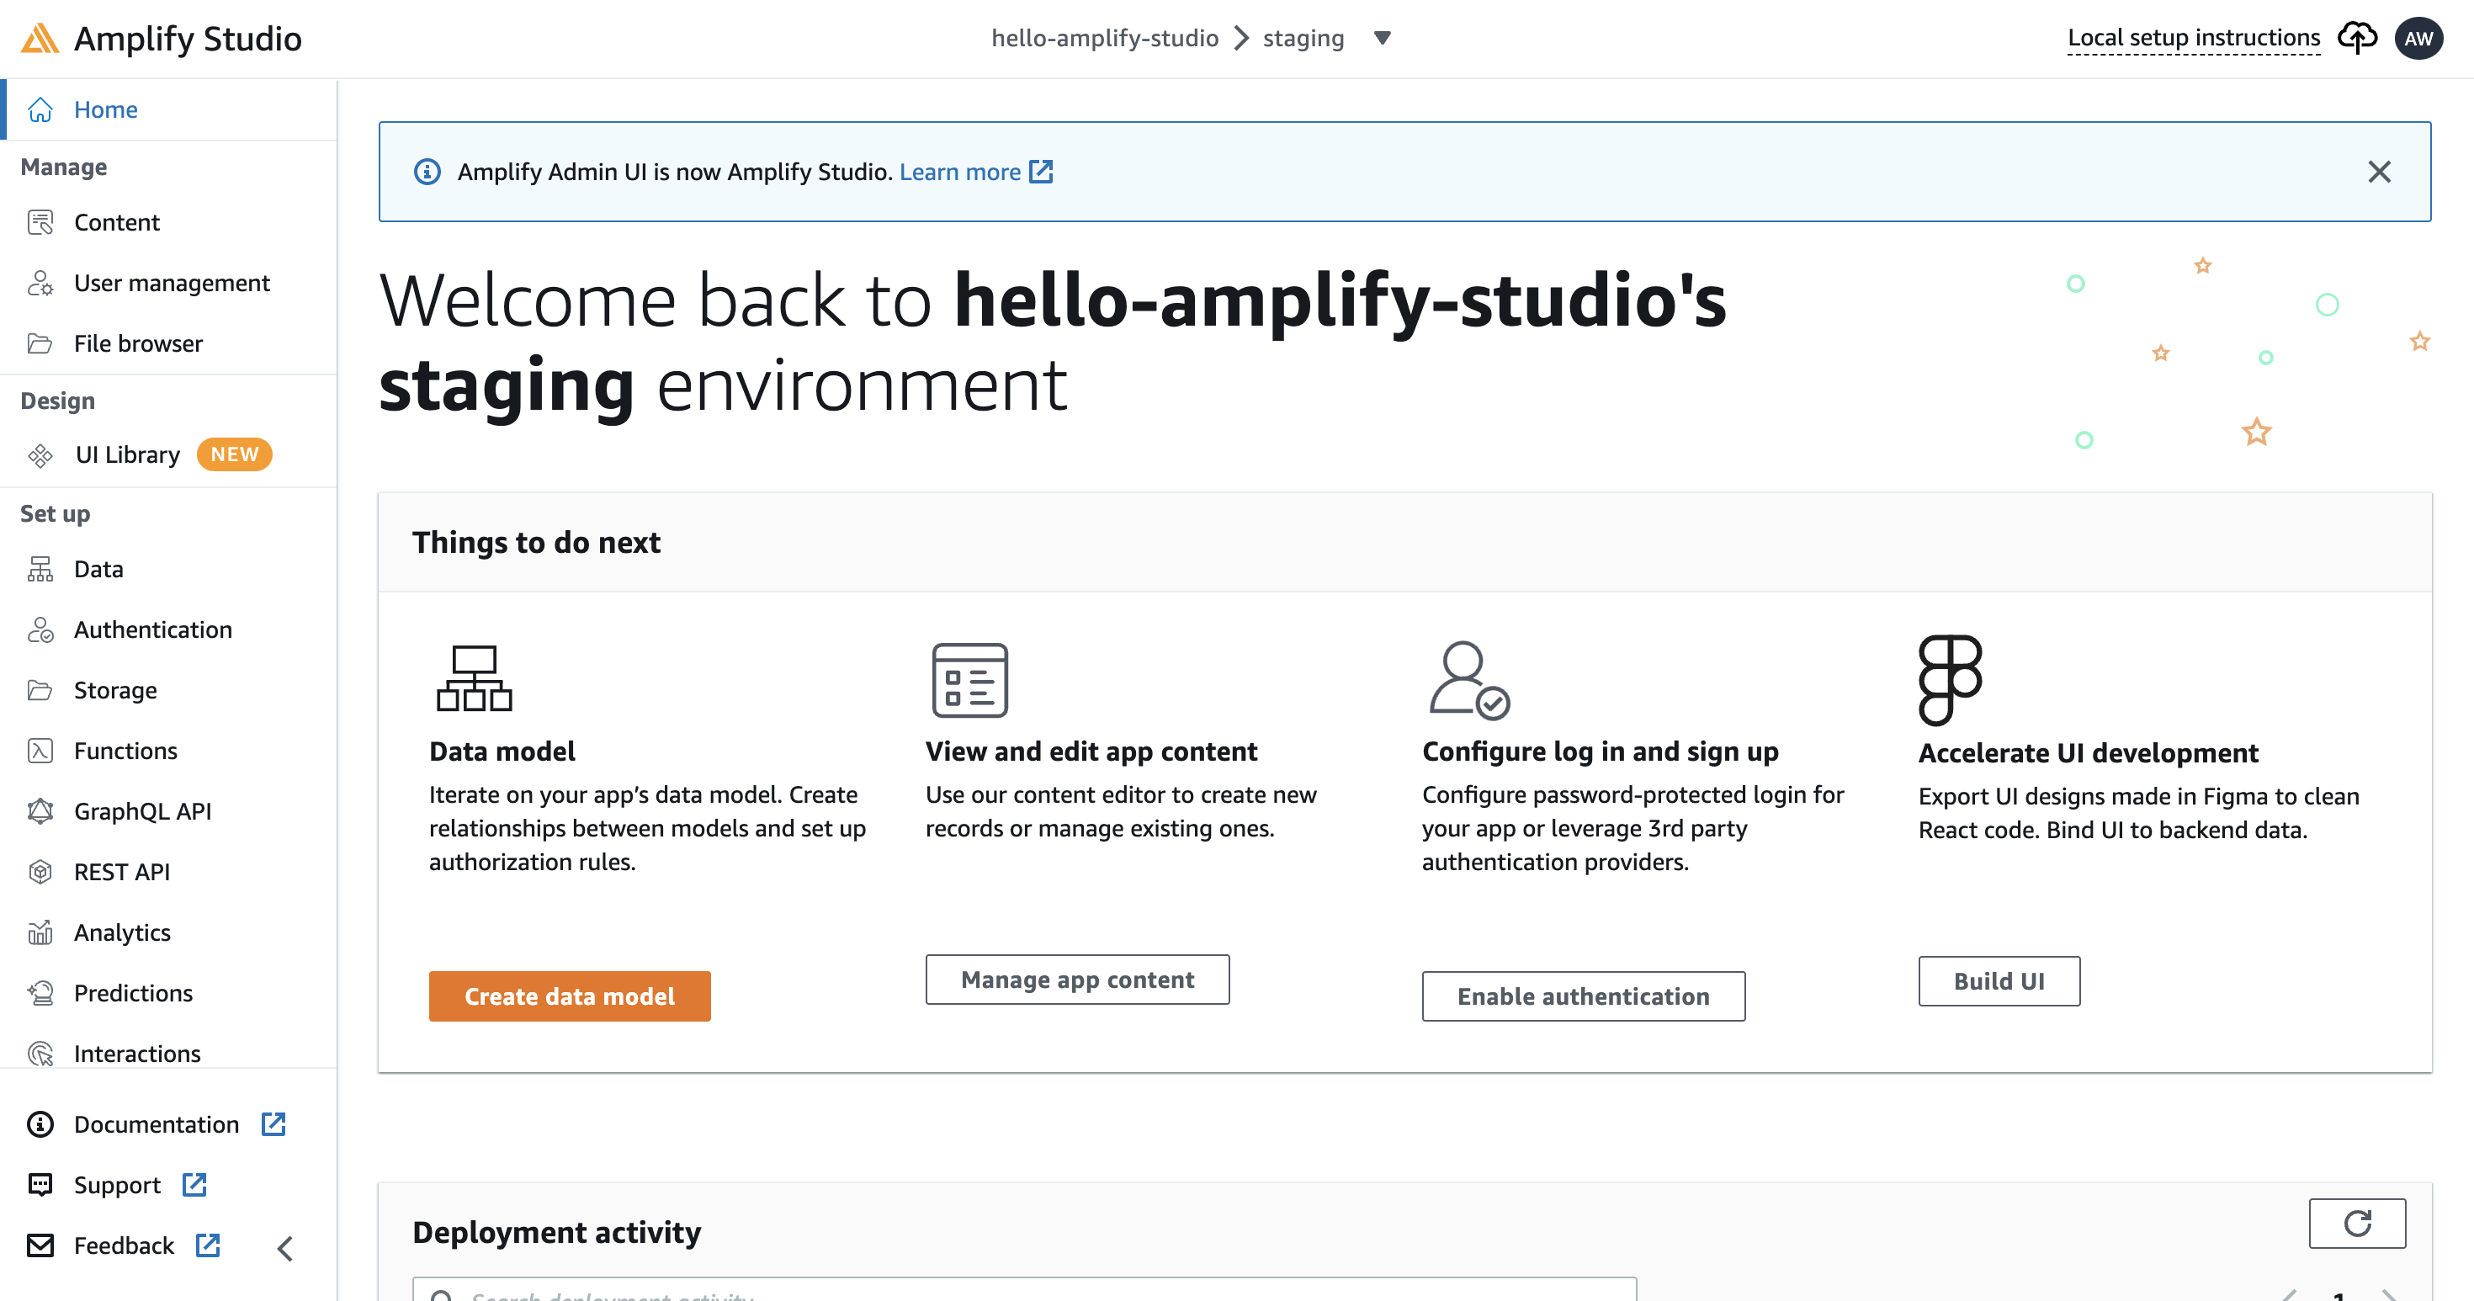Viewport: 2474px width, 1301px height.
Task: Switch to the staging breadcrumb item
Action: click(x=1303, y=37)
